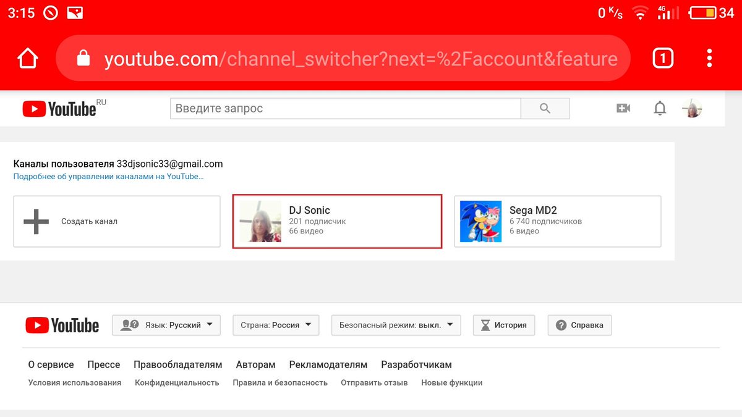Select the DJ Sonic channel name
The width and height of the screenshot is (742, 417).
click(x=310, y=210)
